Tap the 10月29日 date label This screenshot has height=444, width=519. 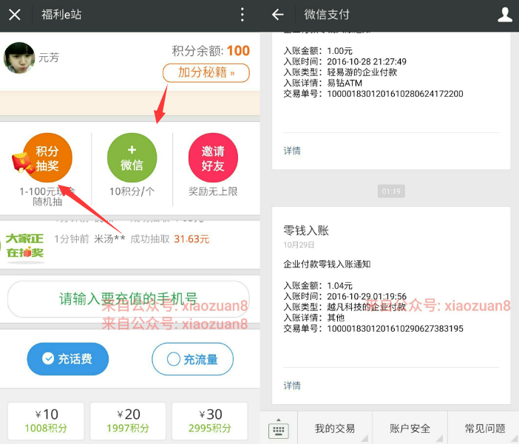tap(299, 245)
